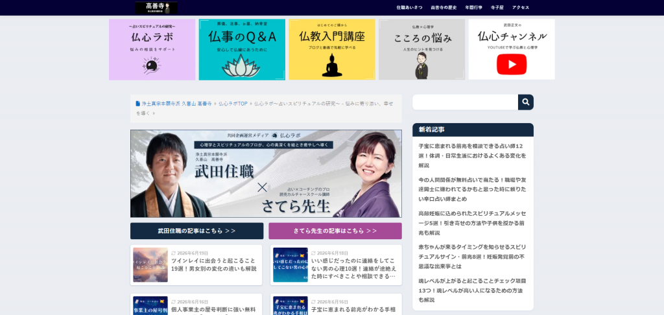Click 武田住職の記事はこちら button

(197, 231)
